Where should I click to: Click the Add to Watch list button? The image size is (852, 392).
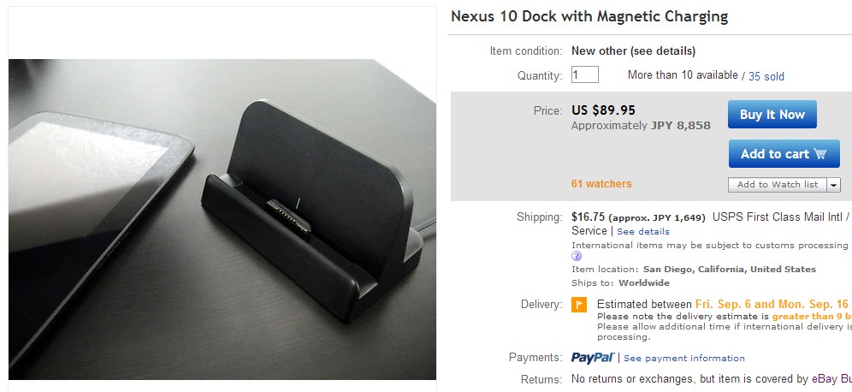click(777, 185)
